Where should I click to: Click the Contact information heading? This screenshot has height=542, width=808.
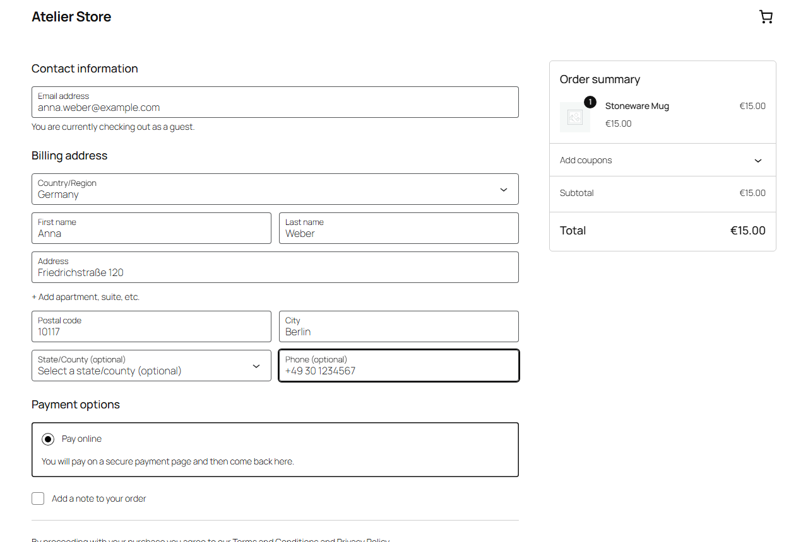click(85, 69)
